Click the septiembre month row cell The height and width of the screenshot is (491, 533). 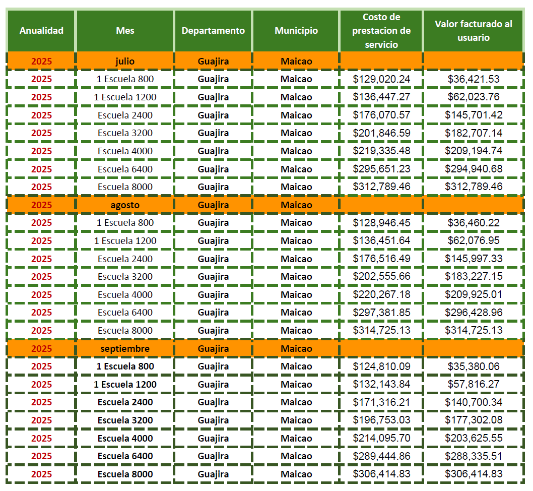125,348
